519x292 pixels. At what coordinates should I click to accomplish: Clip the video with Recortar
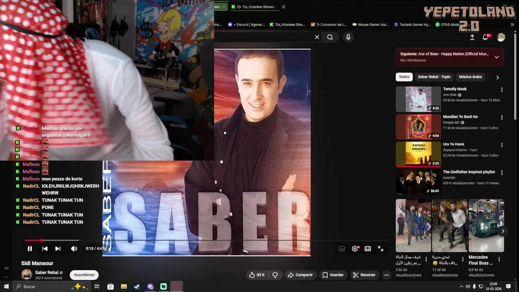pyautogui.click(x=364, y=275)
